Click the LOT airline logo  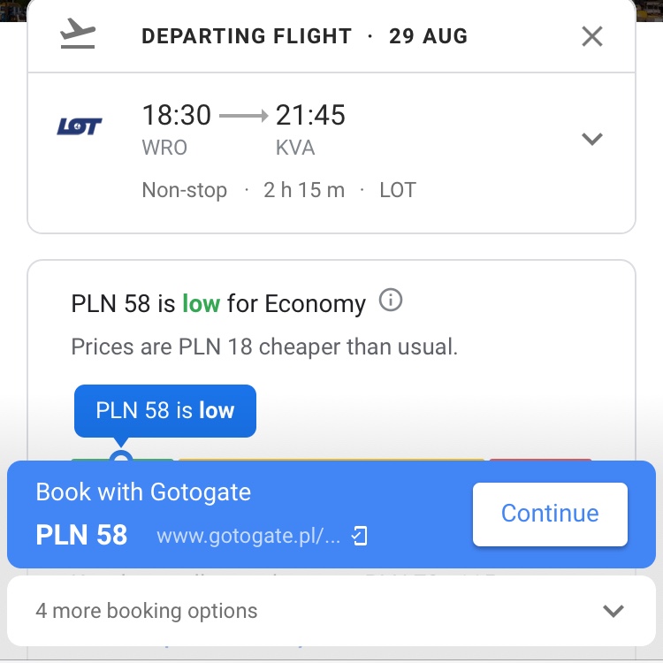point(80,126)
